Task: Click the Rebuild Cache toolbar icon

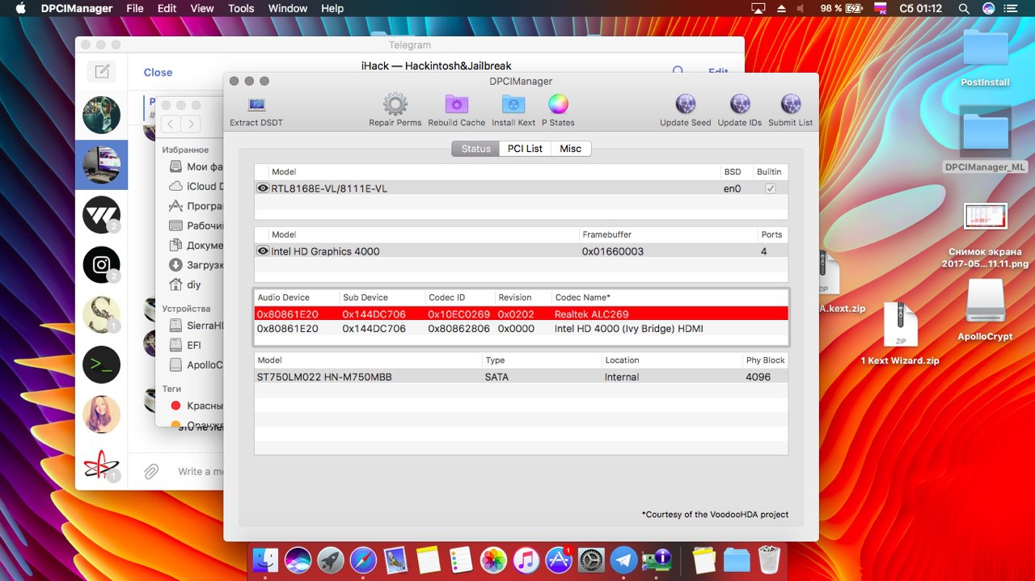Action: pos(457,104)
